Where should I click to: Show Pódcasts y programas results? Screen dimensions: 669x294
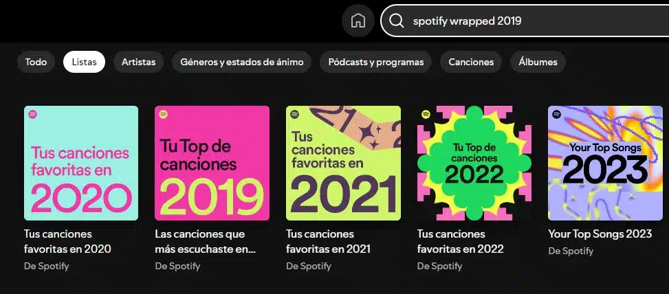click(x=375, y=62)
